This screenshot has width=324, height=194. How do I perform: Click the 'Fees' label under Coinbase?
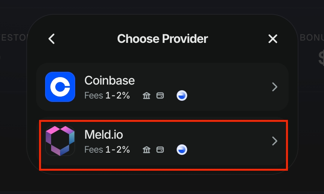94,96
